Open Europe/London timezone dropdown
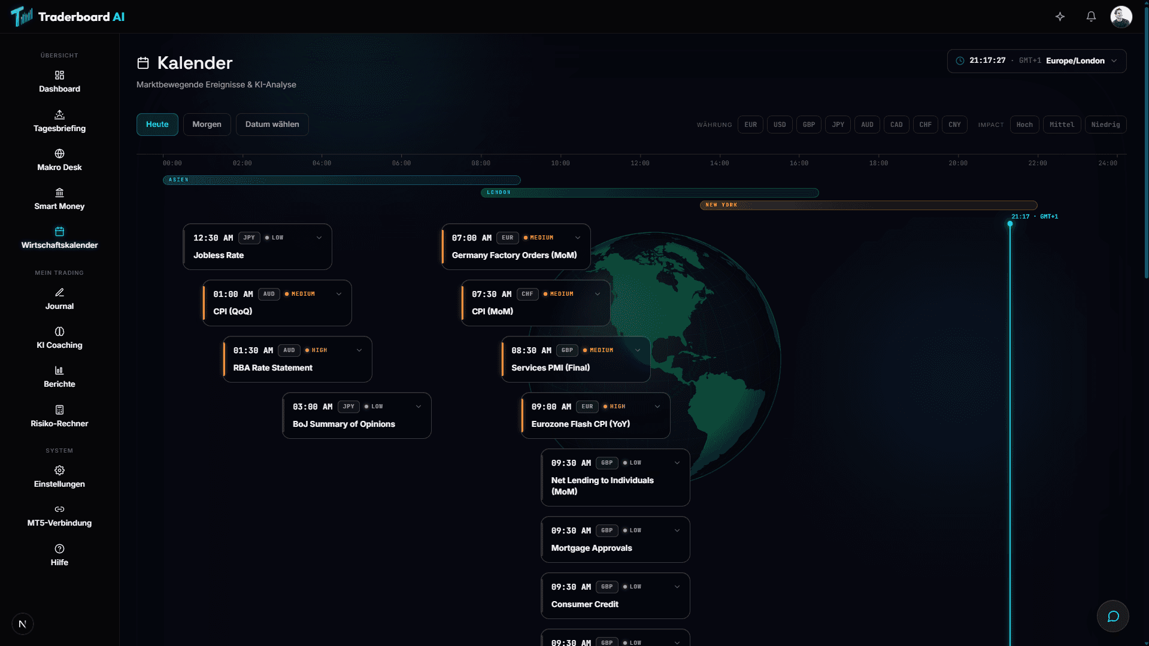 click(1036, 61)
